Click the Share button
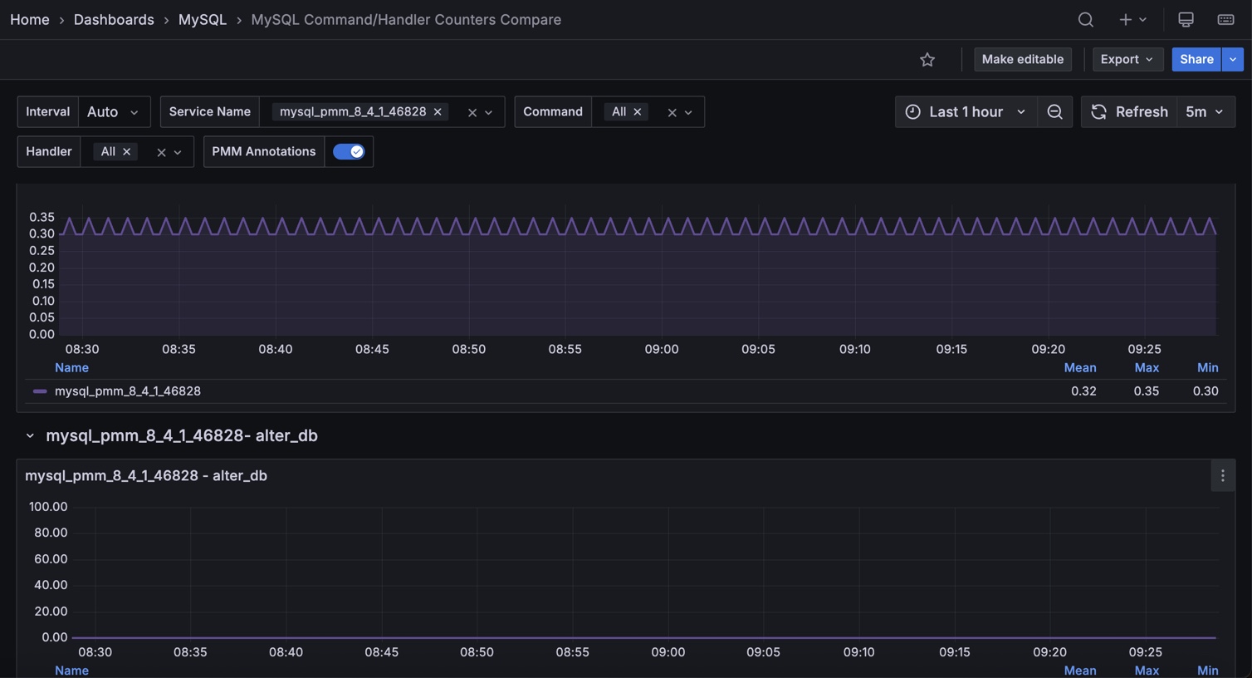The height and width of the screenshot is (678, 1252). pyautogui.click(x=1196, y=59)
